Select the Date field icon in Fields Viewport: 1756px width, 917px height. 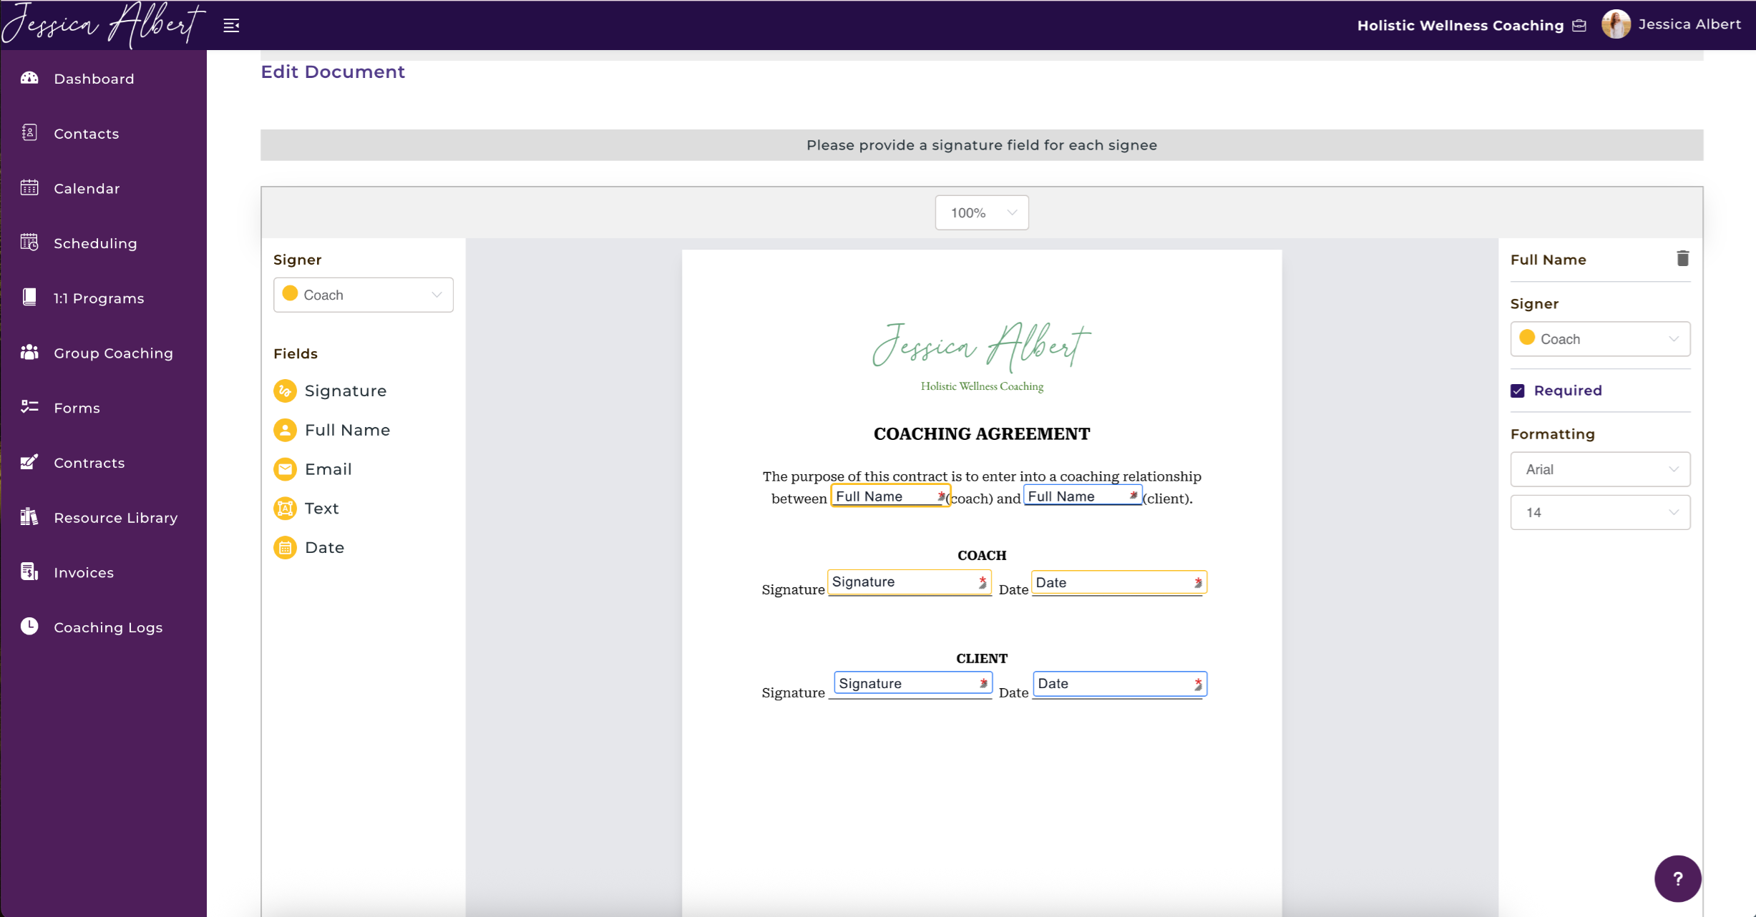click(285, 548)
